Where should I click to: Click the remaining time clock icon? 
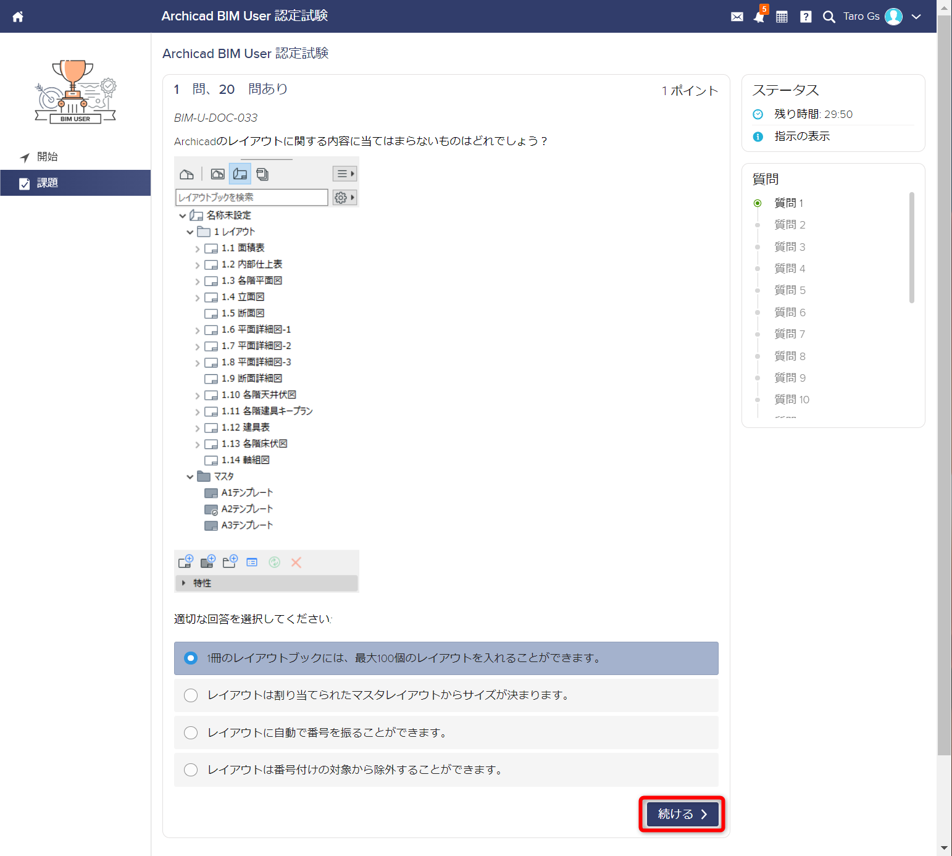click(758, 114)
